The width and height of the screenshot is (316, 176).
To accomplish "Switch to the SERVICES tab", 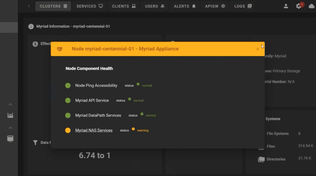I will [89, 6].
